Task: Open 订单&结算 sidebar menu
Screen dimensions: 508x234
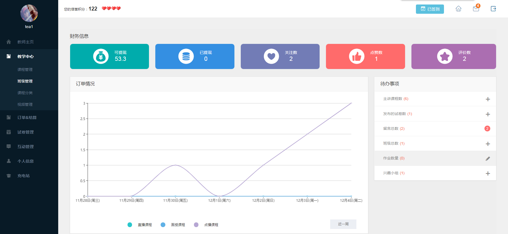Action: [27, 117]
